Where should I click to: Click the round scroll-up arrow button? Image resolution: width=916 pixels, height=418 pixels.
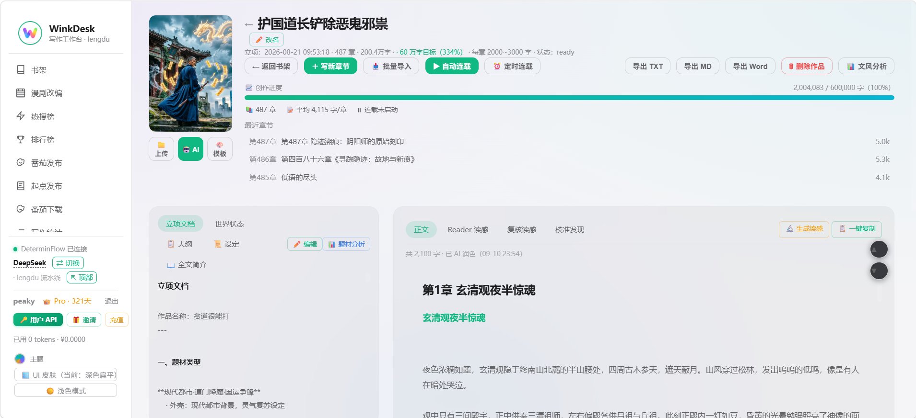(879, 249)
